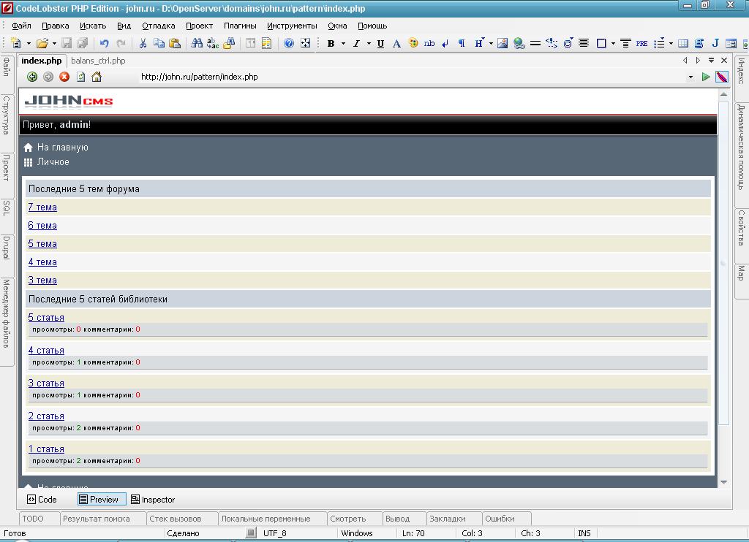Open the '5 статья' library link
Image resolution: width=749 pixels, height=542 pixels.
pos(46,318)
